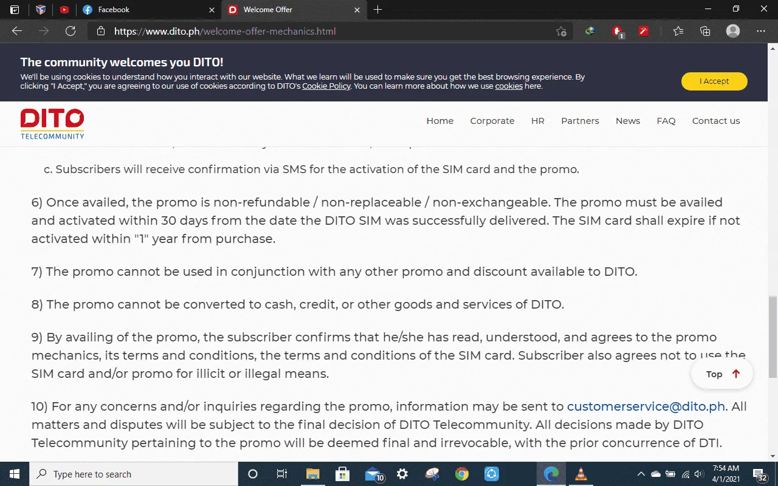
Task: Accept cookies with I Accept button
Action: [714, 81]
